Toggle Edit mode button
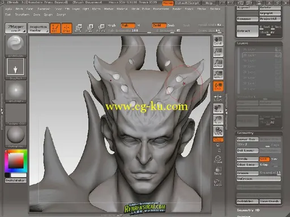Image resolution: width=290 pixels, height=217 pixels. click(55, 28)
